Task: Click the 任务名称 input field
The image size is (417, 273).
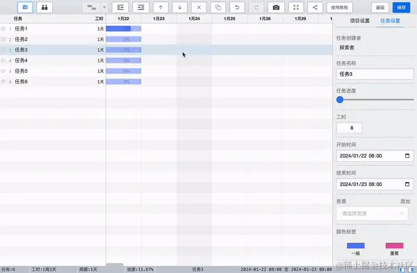Action: [375, 74]
